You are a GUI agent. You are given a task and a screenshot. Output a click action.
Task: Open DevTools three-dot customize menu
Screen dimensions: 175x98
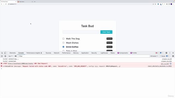tap(170, 53)
